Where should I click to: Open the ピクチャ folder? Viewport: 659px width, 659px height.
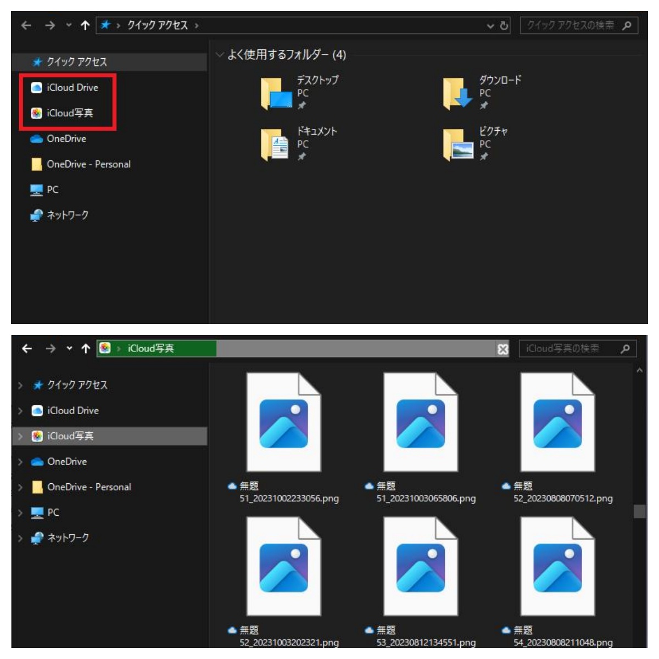[457, 144]
